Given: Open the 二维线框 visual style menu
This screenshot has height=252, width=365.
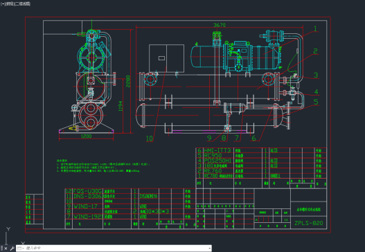Looking at the screenshot, I should pos(23,4).
